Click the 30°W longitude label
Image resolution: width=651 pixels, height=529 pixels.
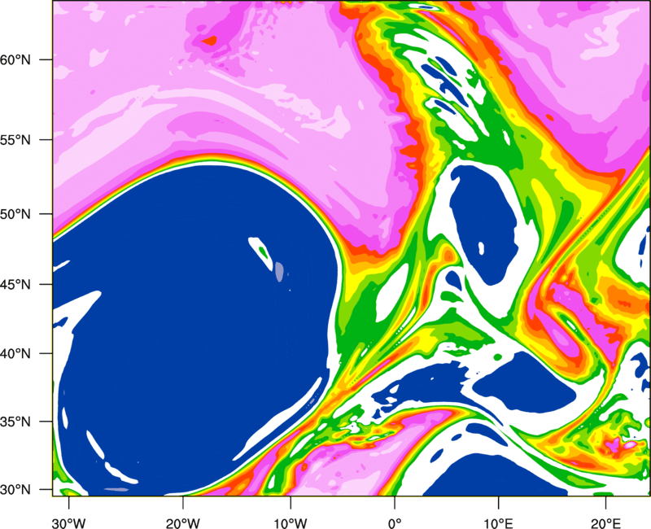click(x=69, y=523)
